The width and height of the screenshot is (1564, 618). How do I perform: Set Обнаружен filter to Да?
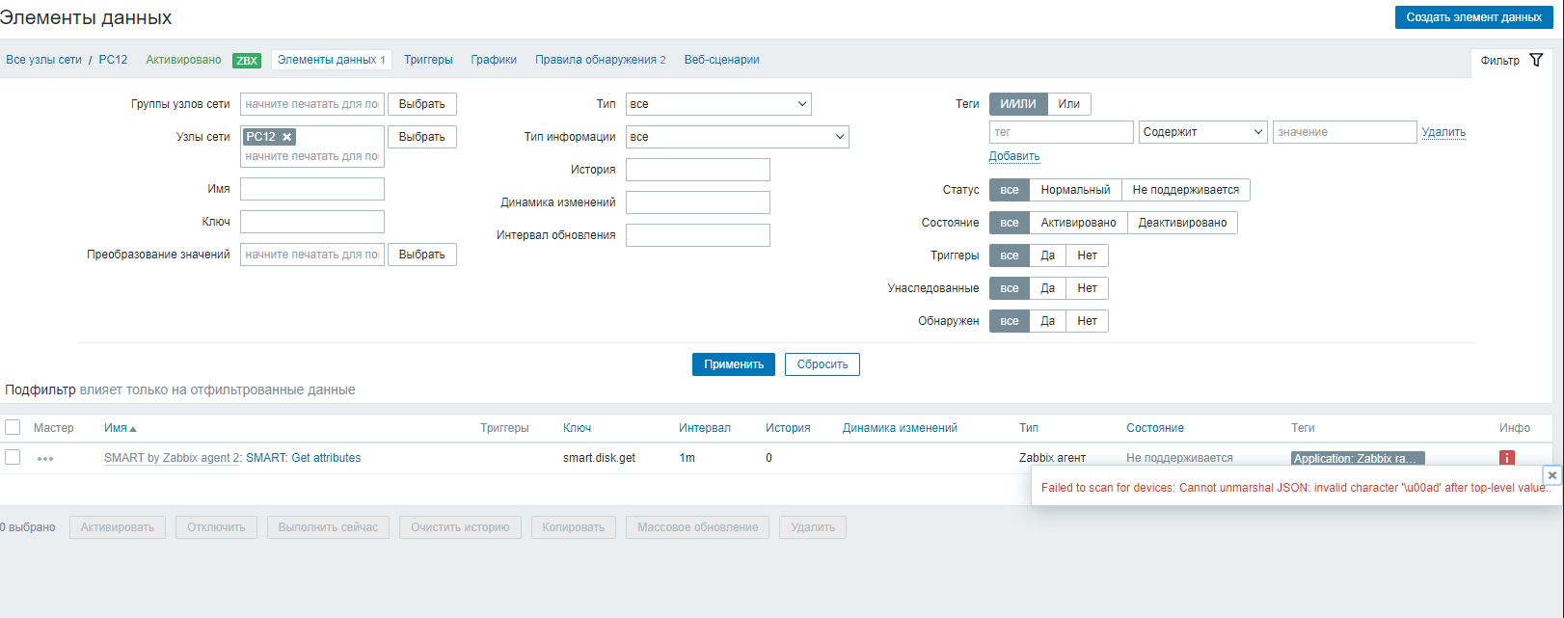click(1047, 321)
